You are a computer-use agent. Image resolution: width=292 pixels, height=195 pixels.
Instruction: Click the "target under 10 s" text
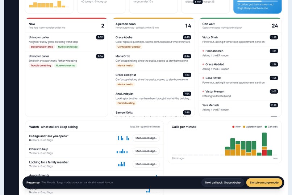point(143,1)
